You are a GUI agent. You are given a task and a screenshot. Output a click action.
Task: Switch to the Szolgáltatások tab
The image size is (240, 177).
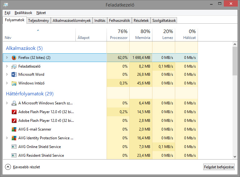tap(164, 21)
